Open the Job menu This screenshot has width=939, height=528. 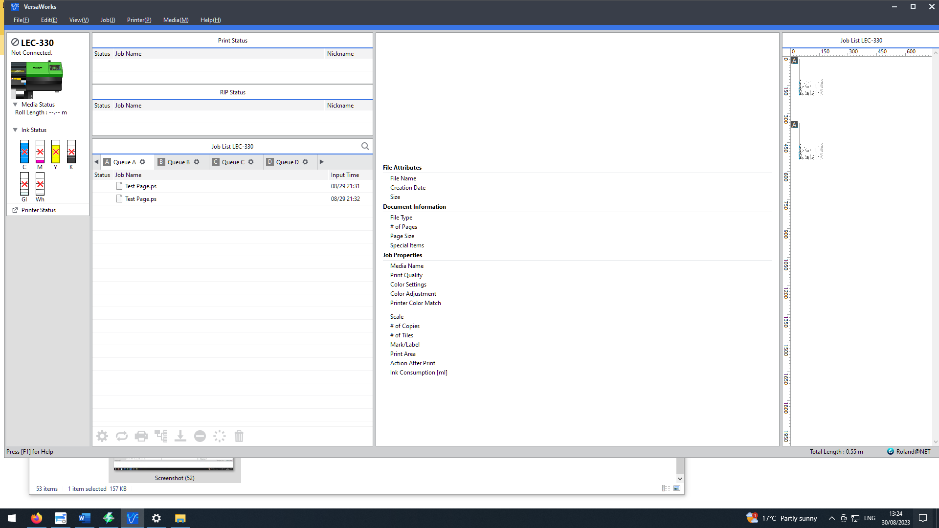click(108, 20)
